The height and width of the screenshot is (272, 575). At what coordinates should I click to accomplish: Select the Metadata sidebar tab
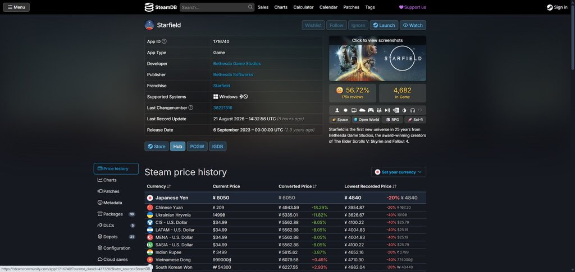[116, 203]
